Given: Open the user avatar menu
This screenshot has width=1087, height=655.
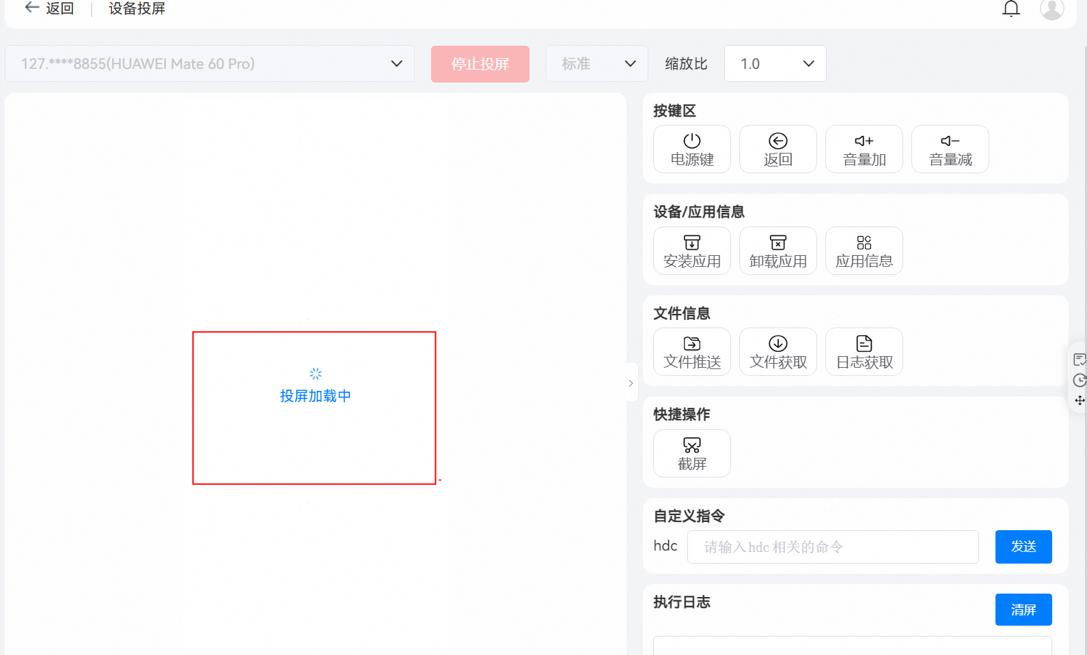Looking at the screenshot, I should (1051, 9).
